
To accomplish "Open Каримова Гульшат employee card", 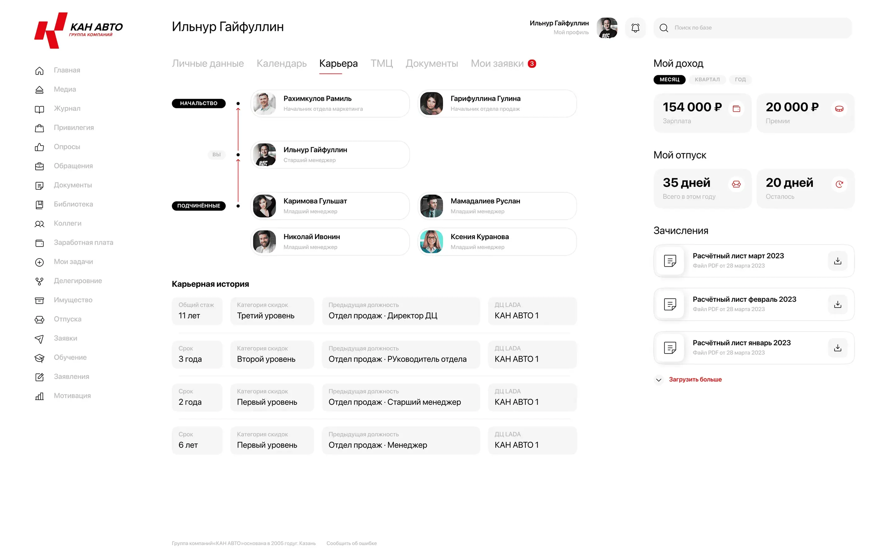I will click(330, 206).
